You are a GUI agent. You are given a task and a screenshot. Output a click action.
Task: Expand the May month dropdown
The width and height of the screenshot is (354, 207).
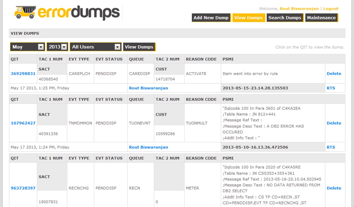point(27,47)
